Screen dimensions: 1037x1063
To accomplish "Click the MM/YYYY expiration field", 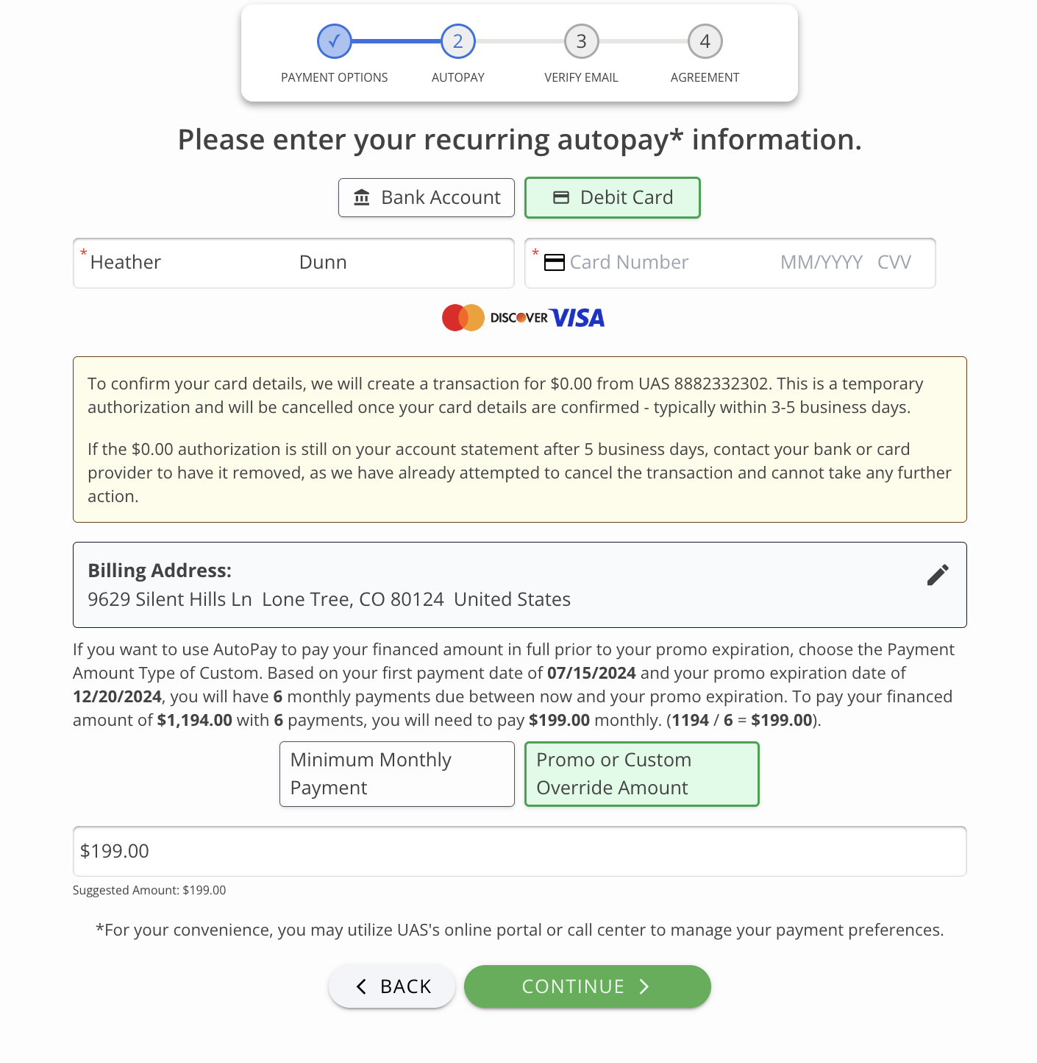I will pyautogui.click(x=822, y=262).
